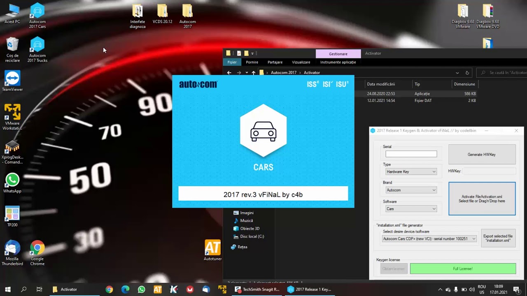
Task: Open the Type dropdown (Hardware Key)
Action: (x=411, y=172)
